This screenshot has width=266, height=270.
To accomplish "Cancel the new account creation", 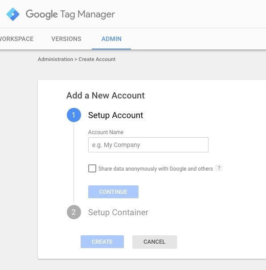I will (155, 242).
